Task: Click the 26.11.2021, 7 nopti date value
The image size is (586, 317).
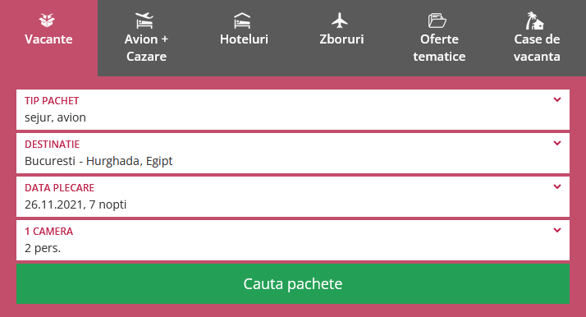Action: tap(76, 204)
